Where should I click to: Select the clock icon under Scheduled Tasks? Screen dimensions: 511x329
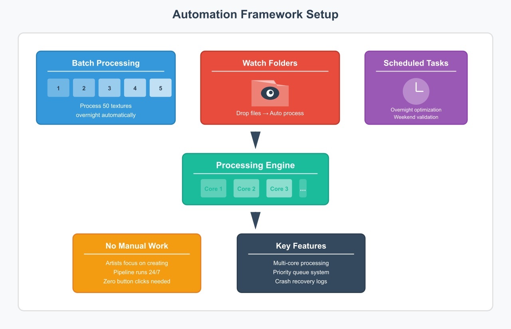point(416,91)
